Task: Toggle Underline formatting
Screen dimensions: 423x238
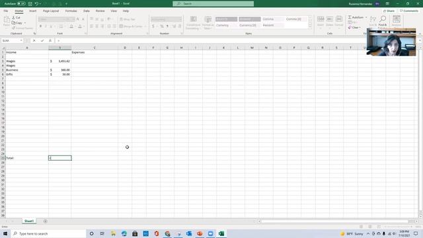Action: (51, 26)
